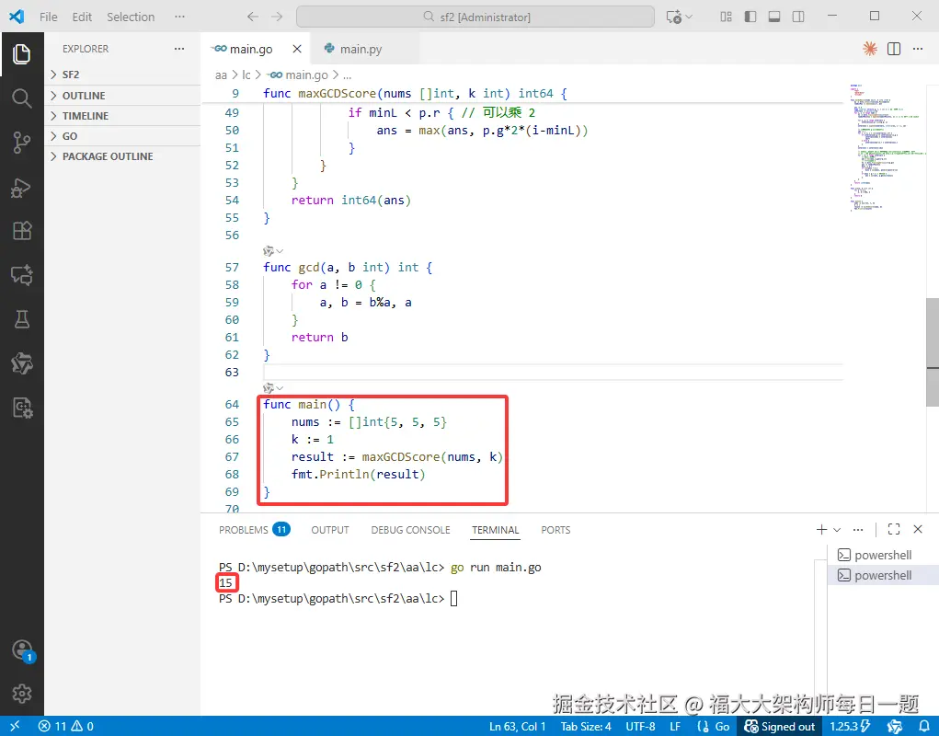Toggle the primary side bar visibility
Viewport: 939px width, 736px height.
tap(750, 17)
